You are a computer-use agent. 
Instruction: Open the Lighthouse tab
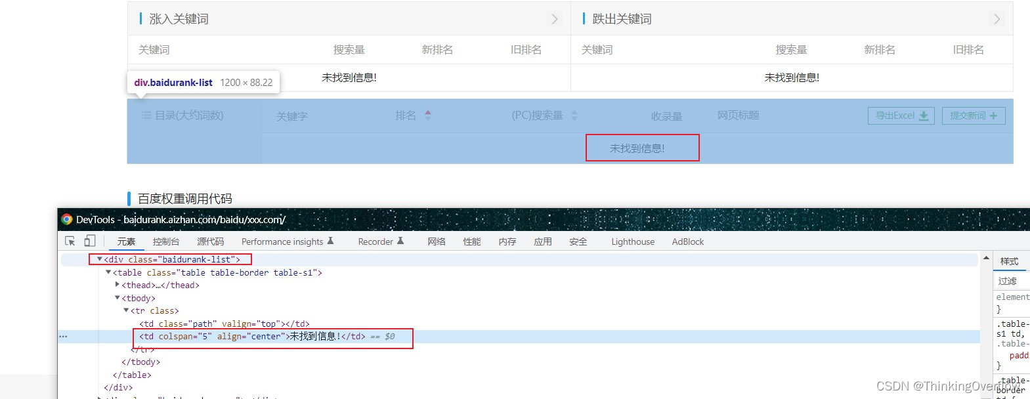tap(633, 241)
